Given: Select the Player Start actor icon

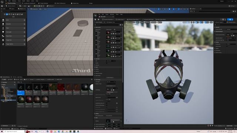Looking at the screenshot, I should tap(3, 36).
